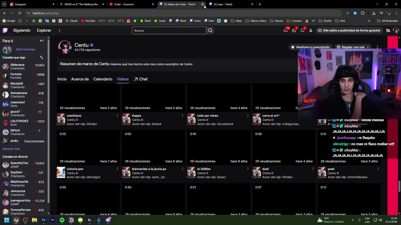The image size is (401, 225).
Task: Open ElMariana channel in sidebar
Action: pyautogui.click(x=24, y=67)
